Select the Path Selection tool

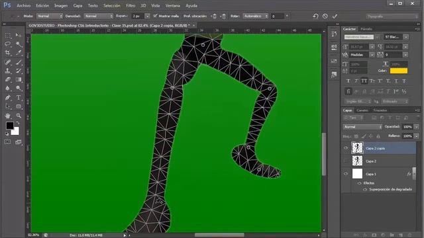7,106
